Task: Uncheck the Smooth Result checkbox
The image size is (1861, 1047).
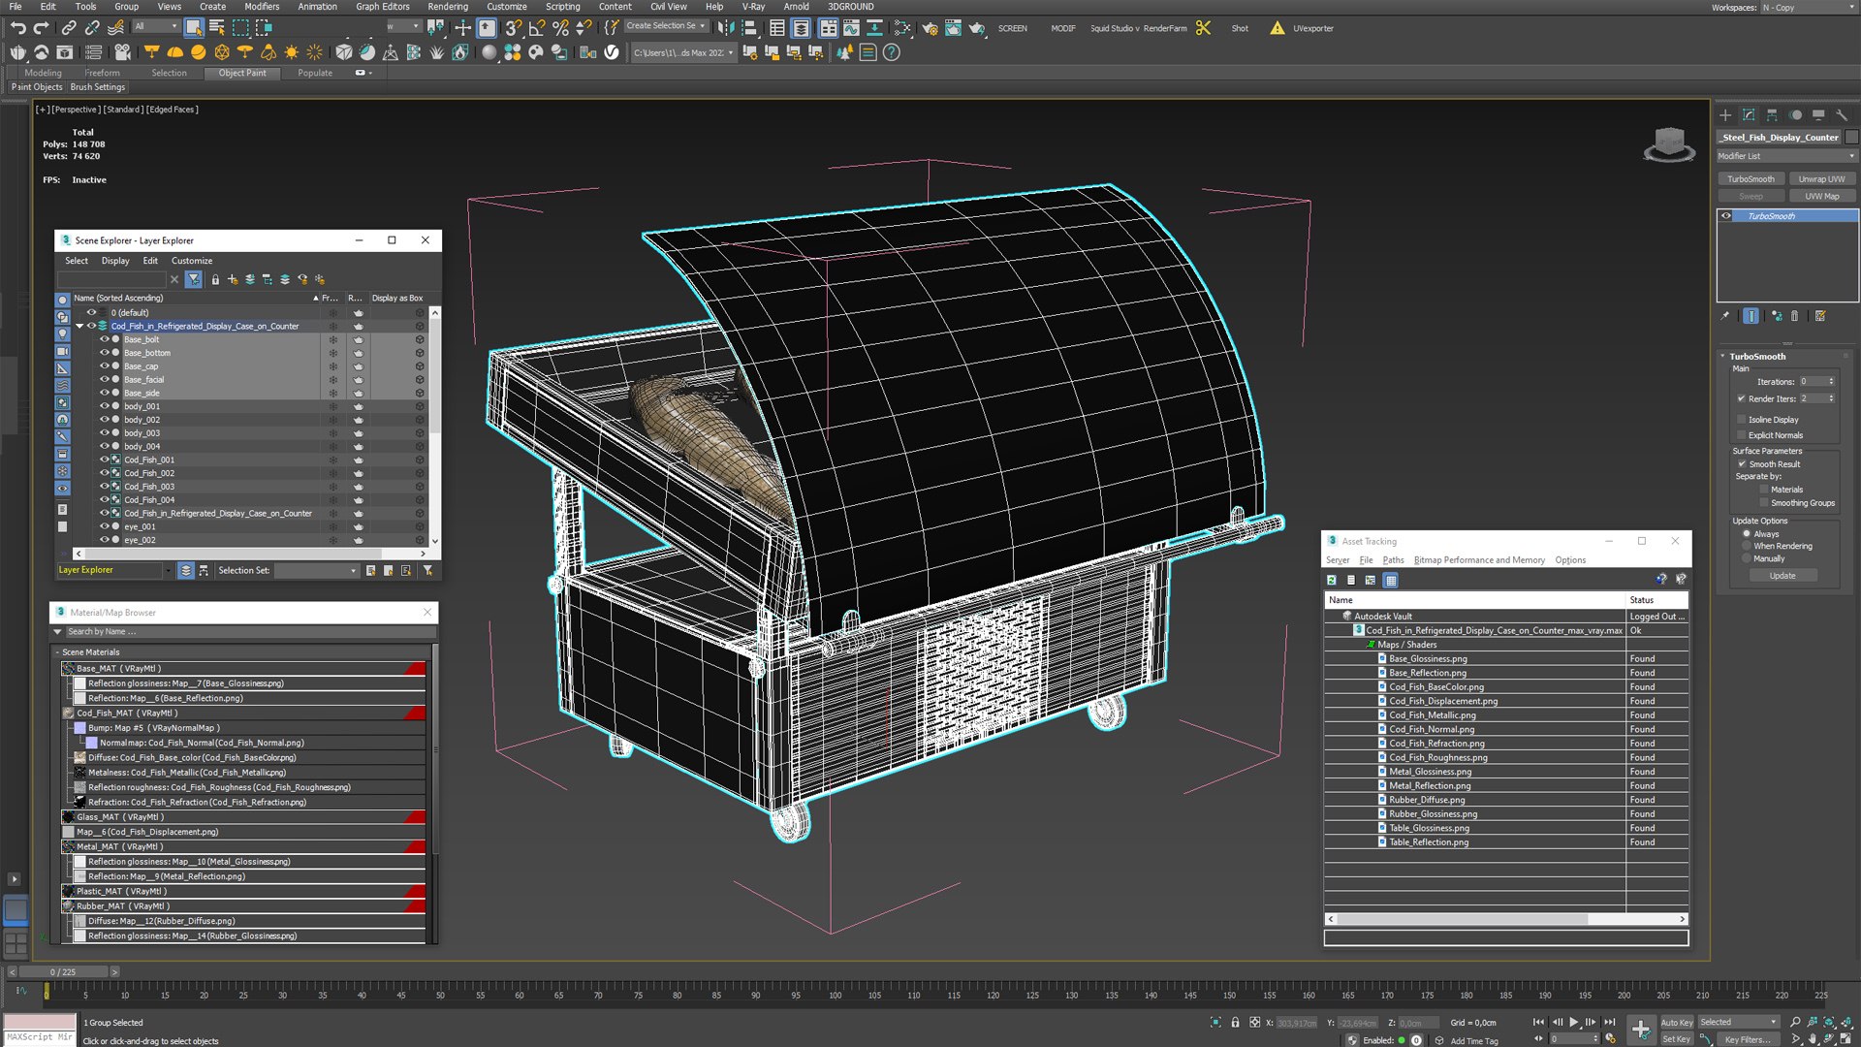Action: click(x=1742, y=464)
